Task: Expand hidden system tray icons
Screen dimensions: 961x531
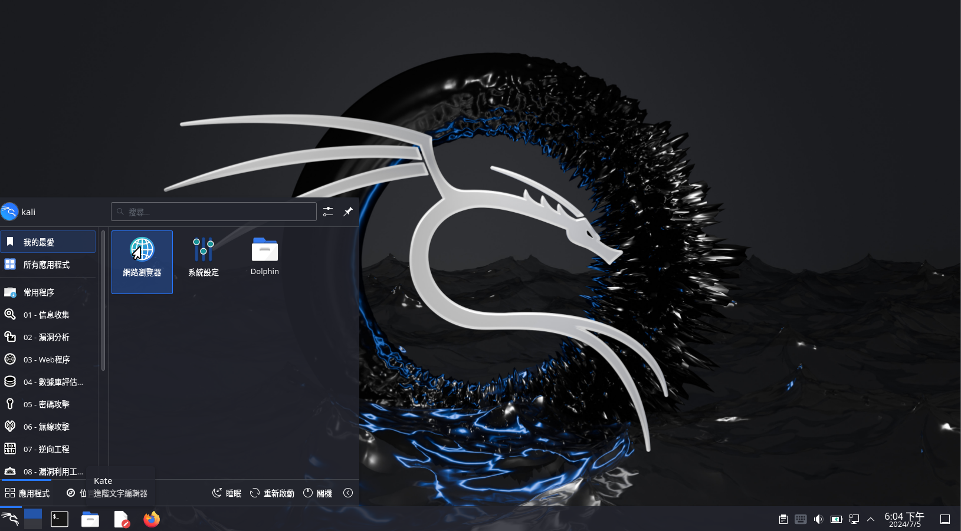Action: [x=871, y=519]
